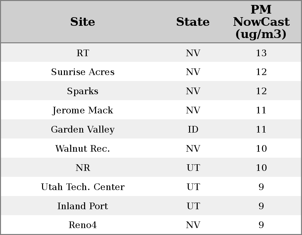Click the Site column header
Screen dimensions: 302x235
click(x=83, y=22)
